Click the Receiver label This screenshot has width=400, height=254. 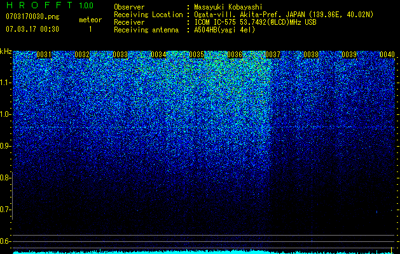pos(129,22)
